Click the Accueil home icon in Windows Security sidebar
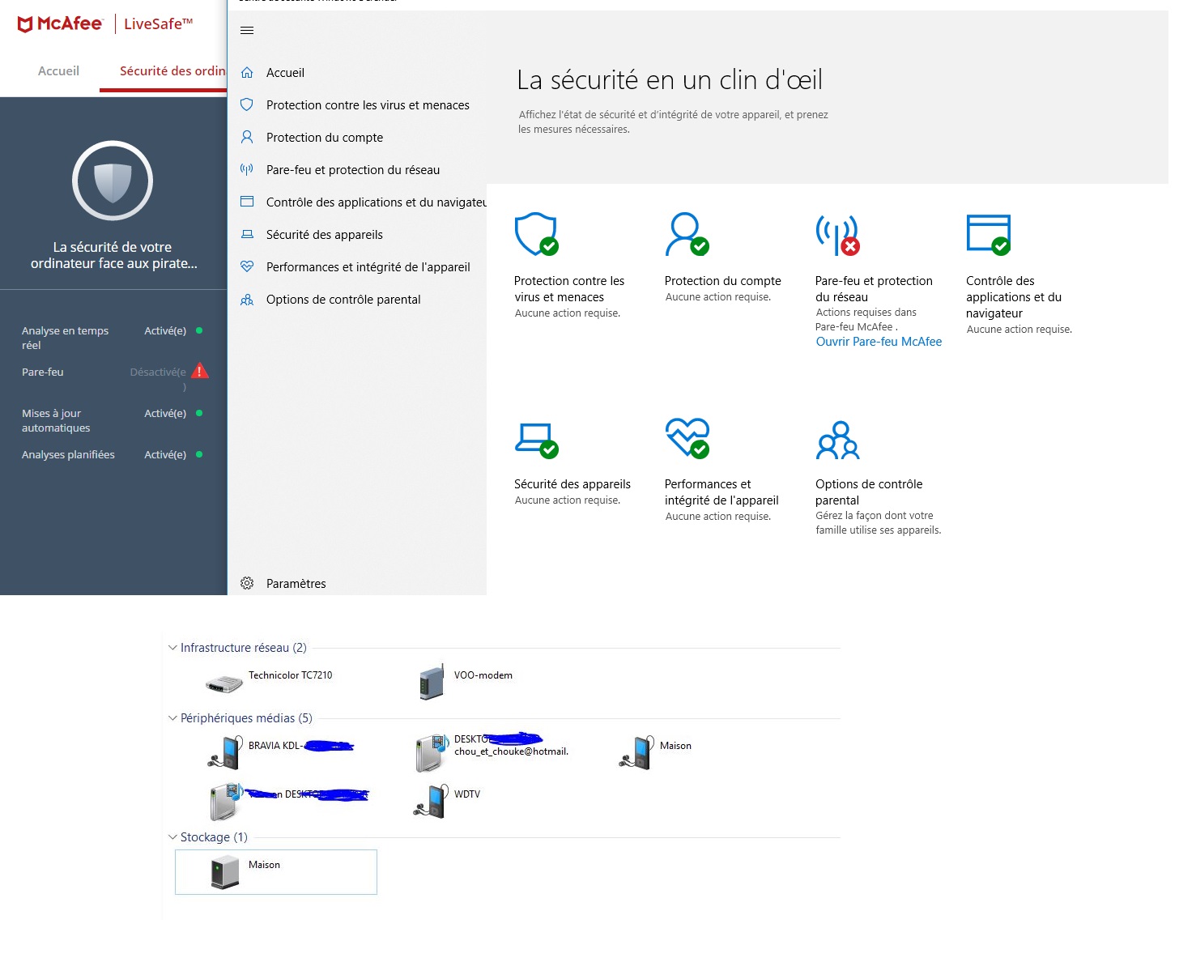Image resolution: width=1179 pixels, height=962 pixels. [247, 72]
